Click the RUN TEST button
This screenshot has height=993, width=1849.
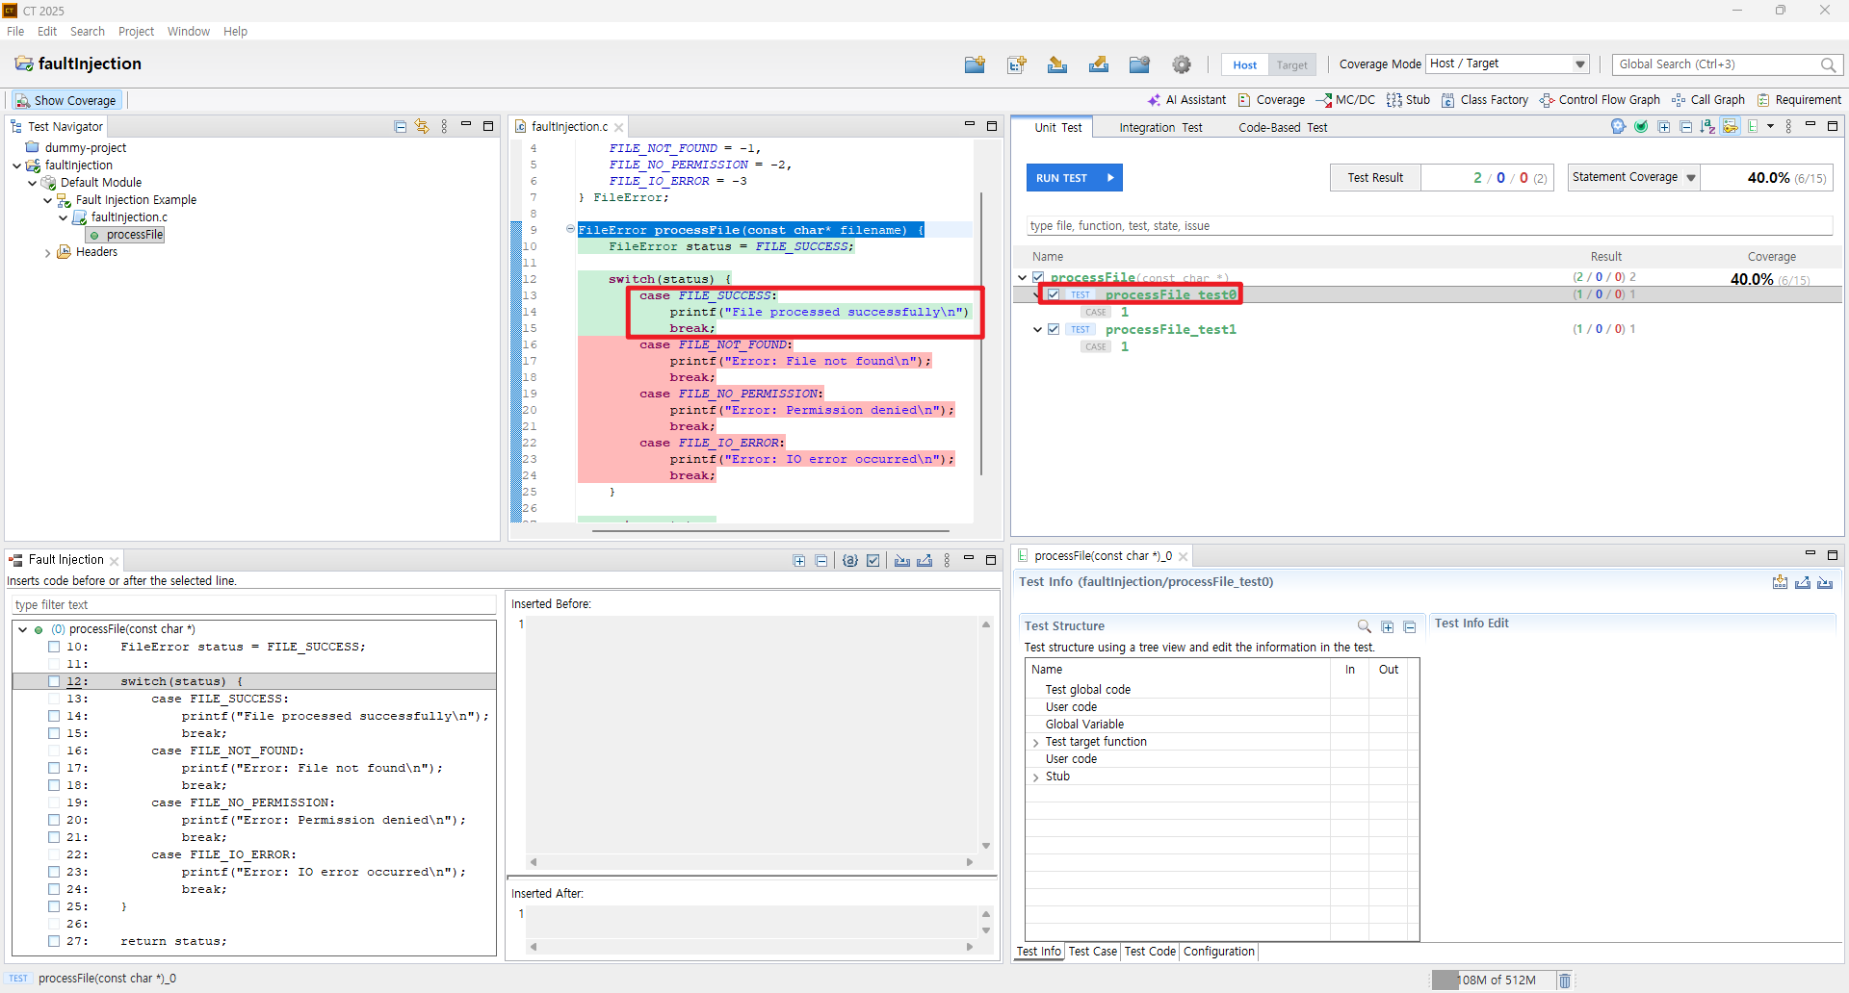pos(1074,178)
